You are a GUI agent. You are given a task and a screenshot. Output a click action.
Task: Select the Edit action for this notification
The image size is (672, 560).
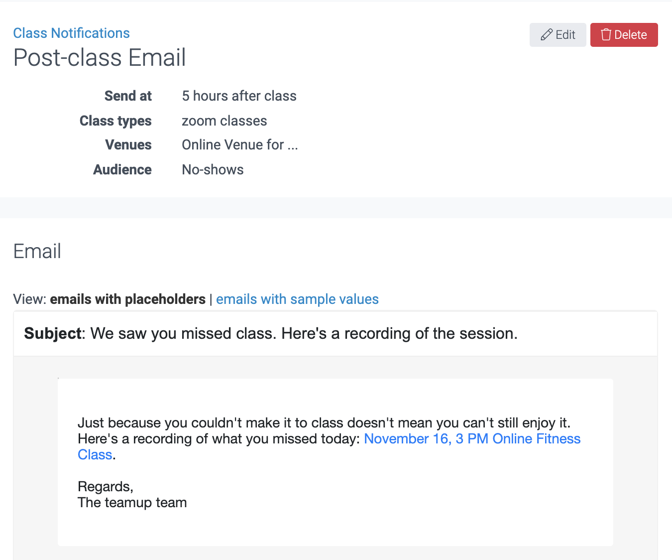[x=558, y=35]
